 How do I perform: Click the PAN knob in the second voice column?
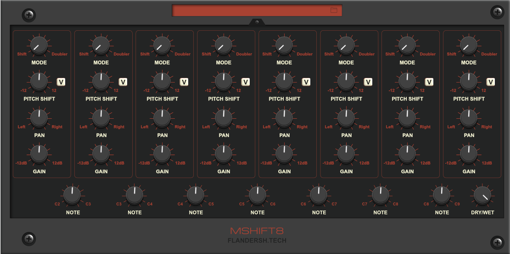click(x=101, y=118)
